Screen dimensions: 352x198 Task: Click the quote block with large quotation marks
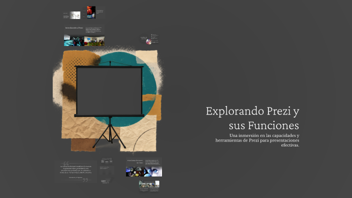click(x=75, y=171)
